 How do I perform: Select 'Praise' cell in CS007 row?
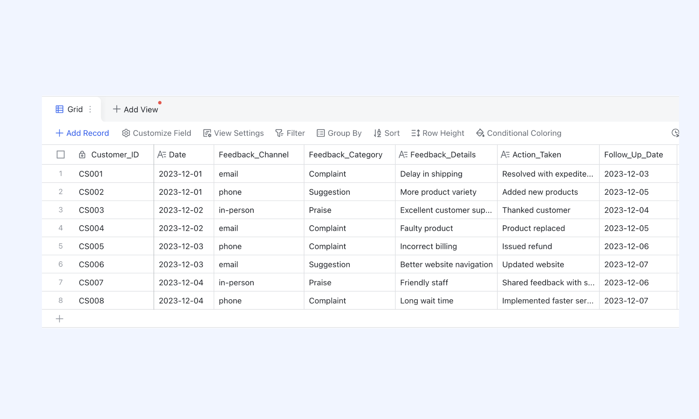click(x=349, y=282)
